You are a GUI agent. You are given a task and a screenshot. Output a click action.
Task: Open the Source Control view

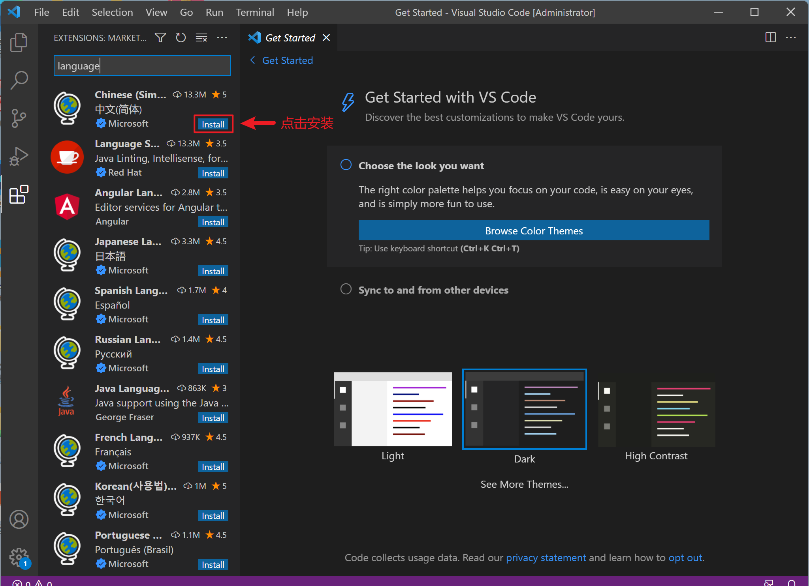click(x=19, y=118)
